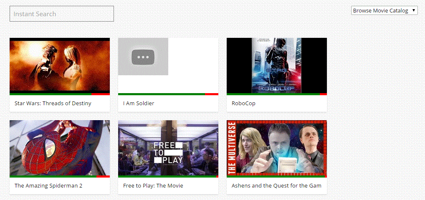The width and height of the screenshot is (425, 200).
Task: Click the rating bar under I Am Soldier
Action: [x=168, y=94]
